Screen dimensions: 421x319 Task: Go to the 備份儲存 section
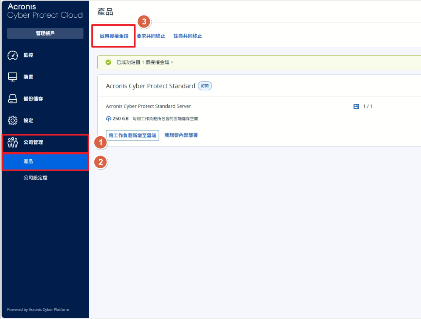pyautogui.click(x=45, y=99)
